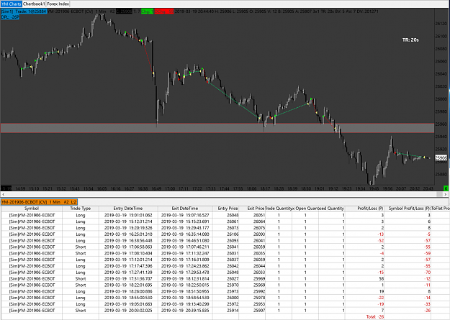Click the chart's horizontal scrollbar thumb
The width and height of the screenshot is (450, 320).
[x=439, y=194]
